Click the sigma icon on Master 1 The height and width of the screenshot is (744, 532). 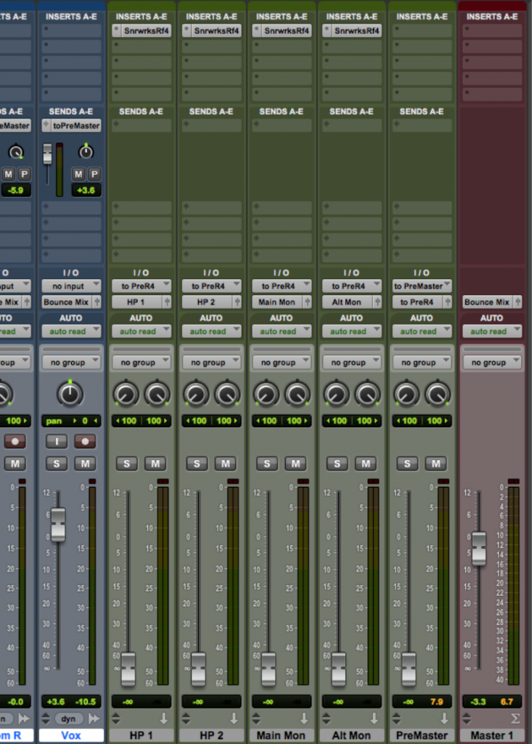[x=515, y=719]
